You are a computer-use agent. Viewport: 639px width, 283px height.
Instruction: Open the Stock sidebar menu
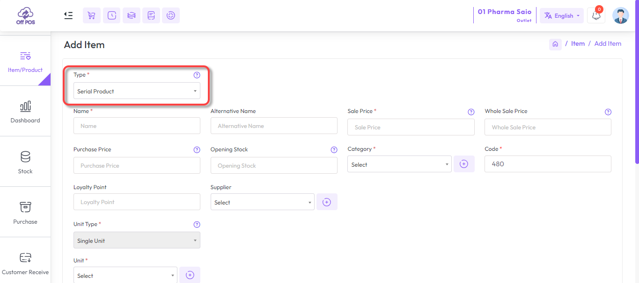tap(25, 162)
